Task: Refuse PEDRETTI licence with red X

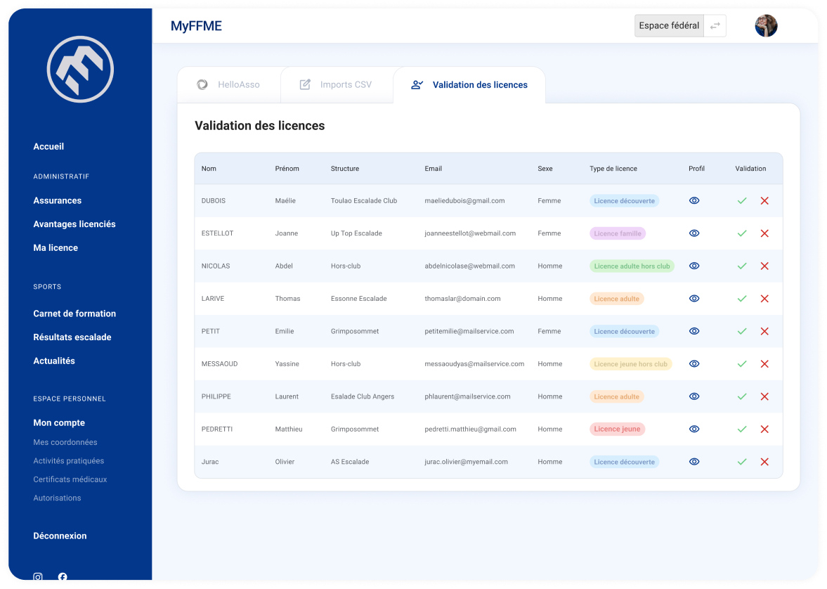Action: 764,429
